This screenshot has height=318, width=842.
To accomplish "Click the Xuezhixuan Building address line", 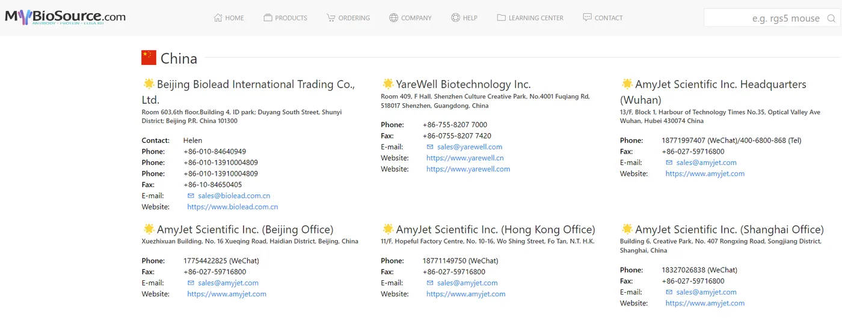I will 250,241.
